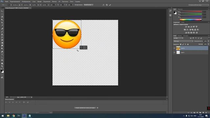Select the Eyedropper tool

tap(2, 26)
